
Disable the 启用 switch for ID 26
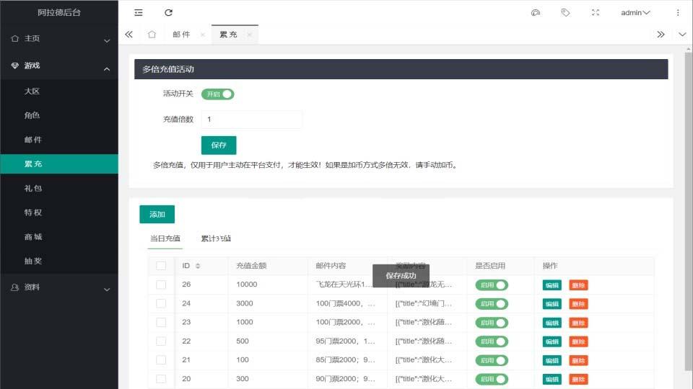click(492, 285)
